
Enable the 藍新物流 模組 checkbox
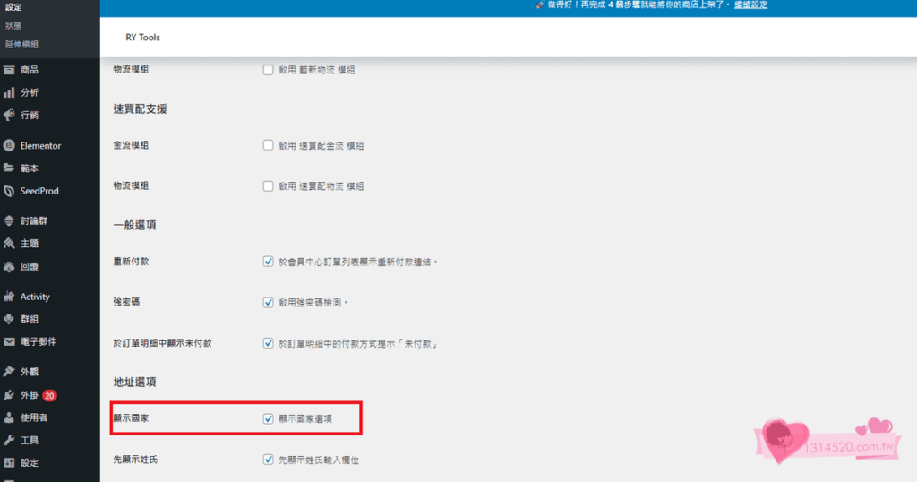click(x=268, y=70)
